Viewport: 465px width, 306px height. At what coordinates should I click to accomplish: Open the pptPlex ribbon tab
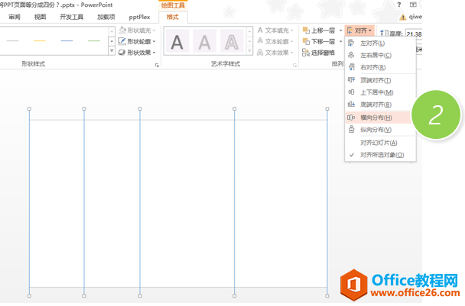pyautogui.click(x=138, y=17)
